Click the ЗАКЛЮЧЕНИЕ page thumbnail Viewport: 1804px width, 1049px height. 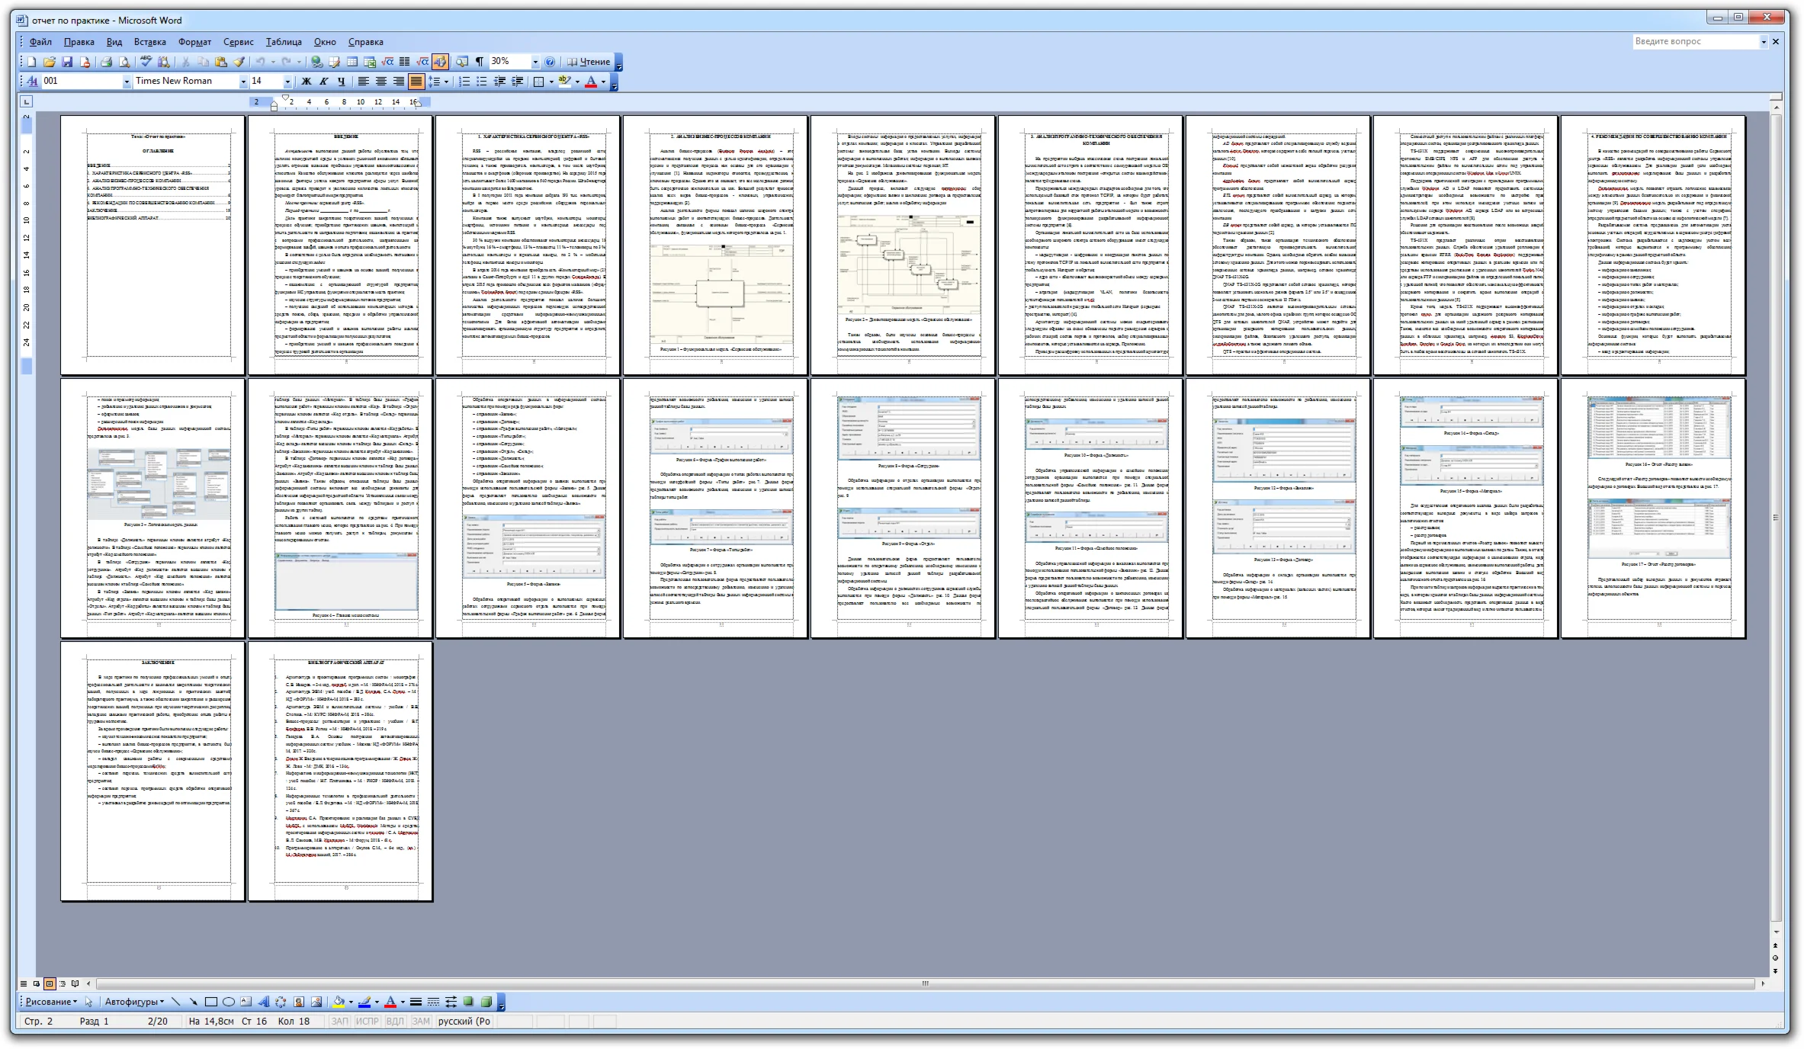(152, 771)
